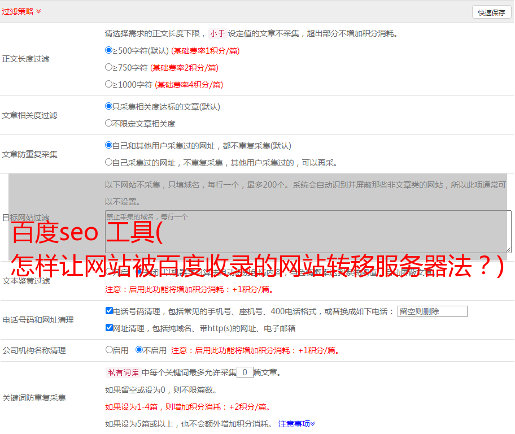The height and width of the screenshot is (434, 515).
Task: Click the red 基础费率1积分/篇 text
Action: tap(206, 51)
